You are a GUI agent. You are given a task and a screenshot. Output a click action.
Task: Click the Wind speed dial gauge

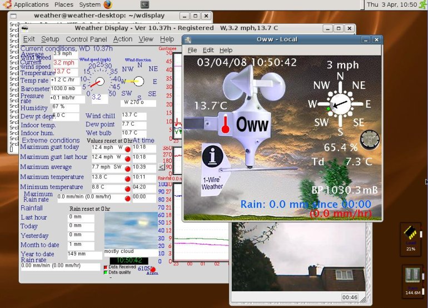pos(99,81)
